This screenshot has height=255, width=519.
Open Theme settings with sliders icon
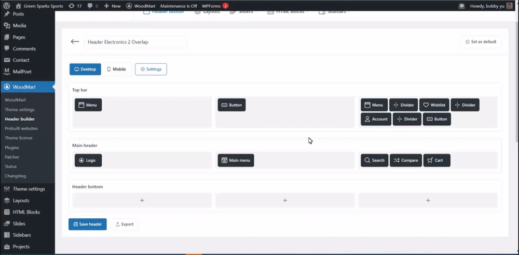pos(28,189)
